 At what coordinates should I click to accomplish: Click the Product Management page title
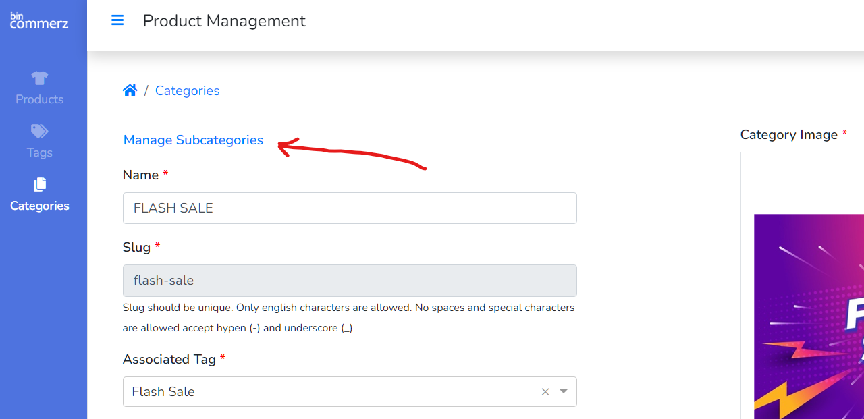(224, 21)
